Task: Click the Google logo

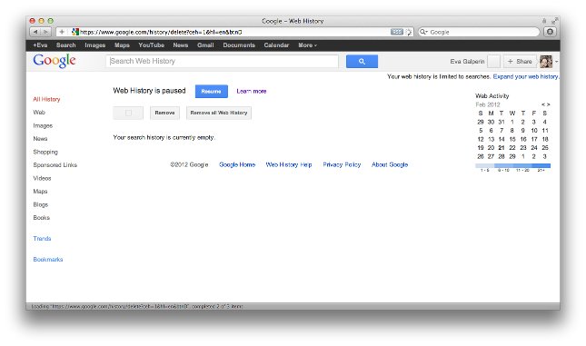Action: pyautogui.click(x=55, y=61)
